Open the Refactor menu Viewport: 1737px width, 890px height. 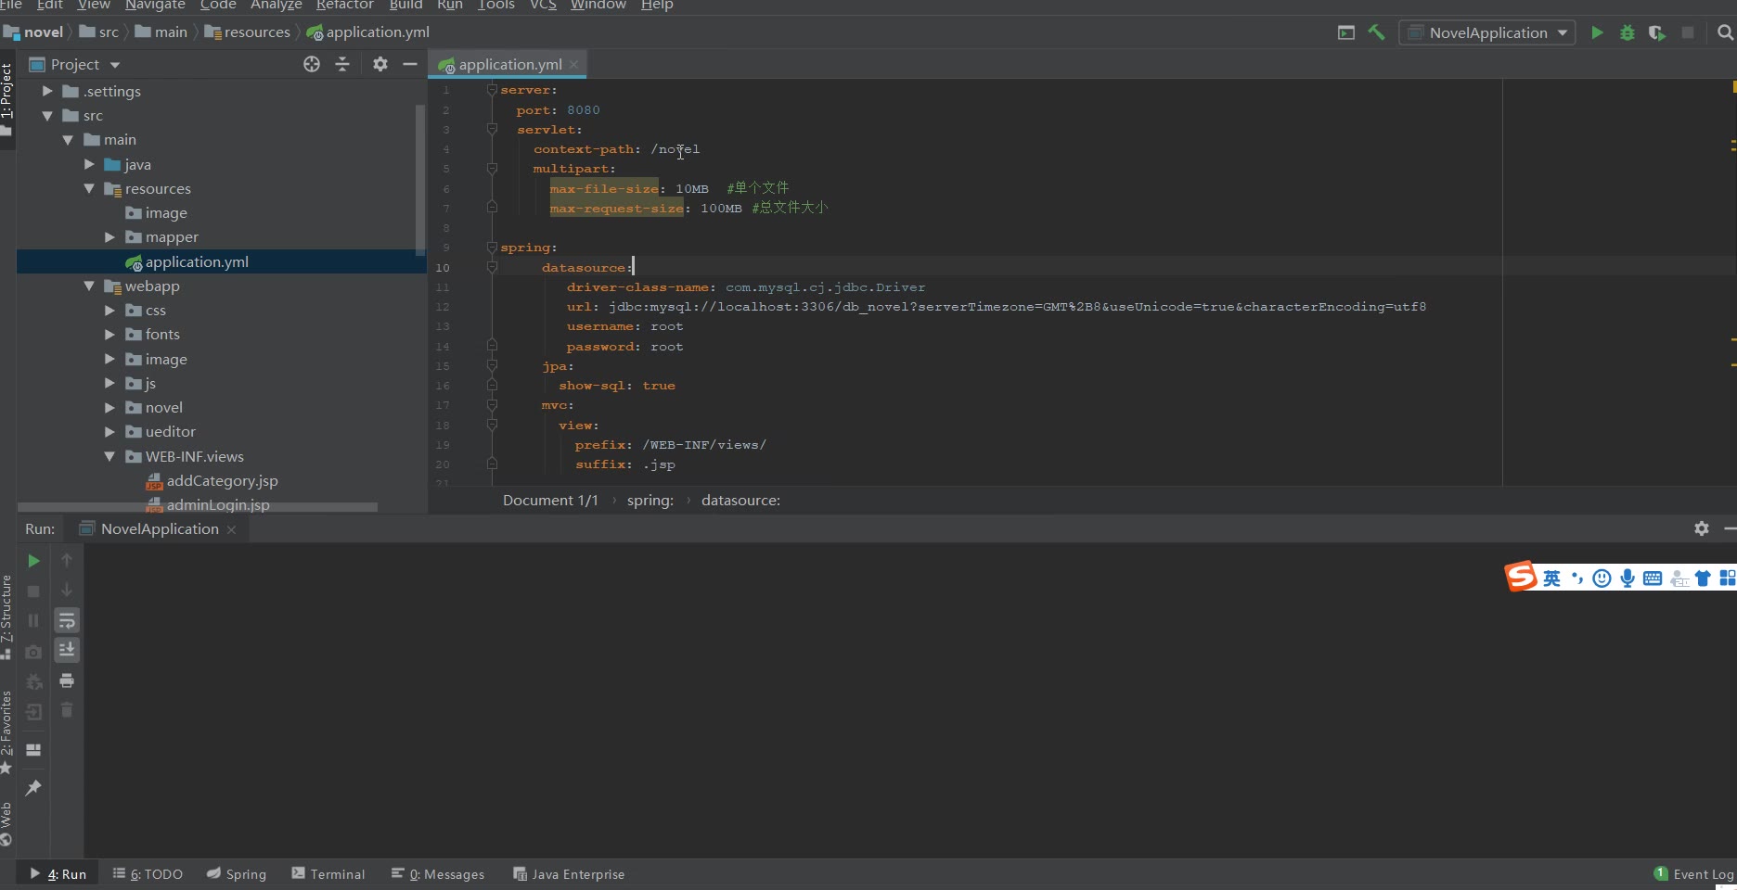click(344, 6)
